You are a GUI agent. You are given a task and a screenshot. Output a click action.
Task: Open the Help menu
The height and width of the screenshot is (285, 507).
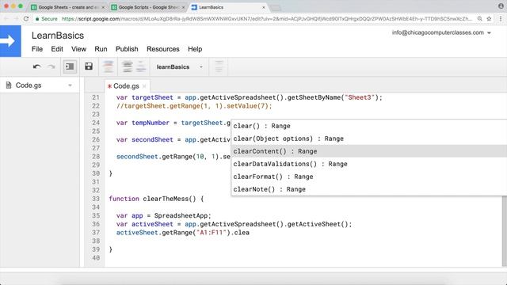pyautogui.click(x=195, y=49)
